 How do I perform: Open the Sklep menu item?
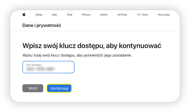tap(39, 15)
